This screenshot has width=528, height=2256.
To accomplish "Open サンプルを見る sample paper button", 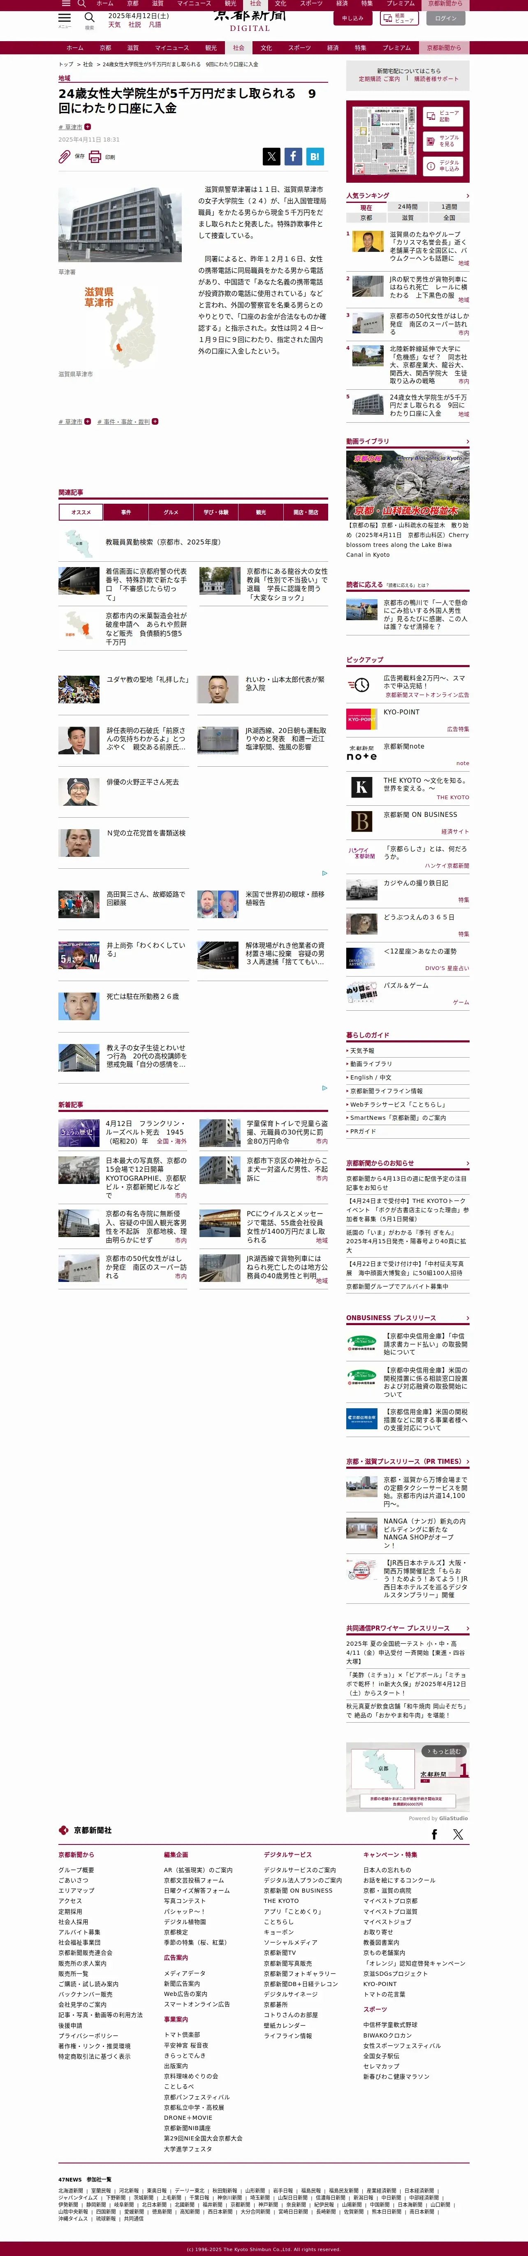I will 443,141.
